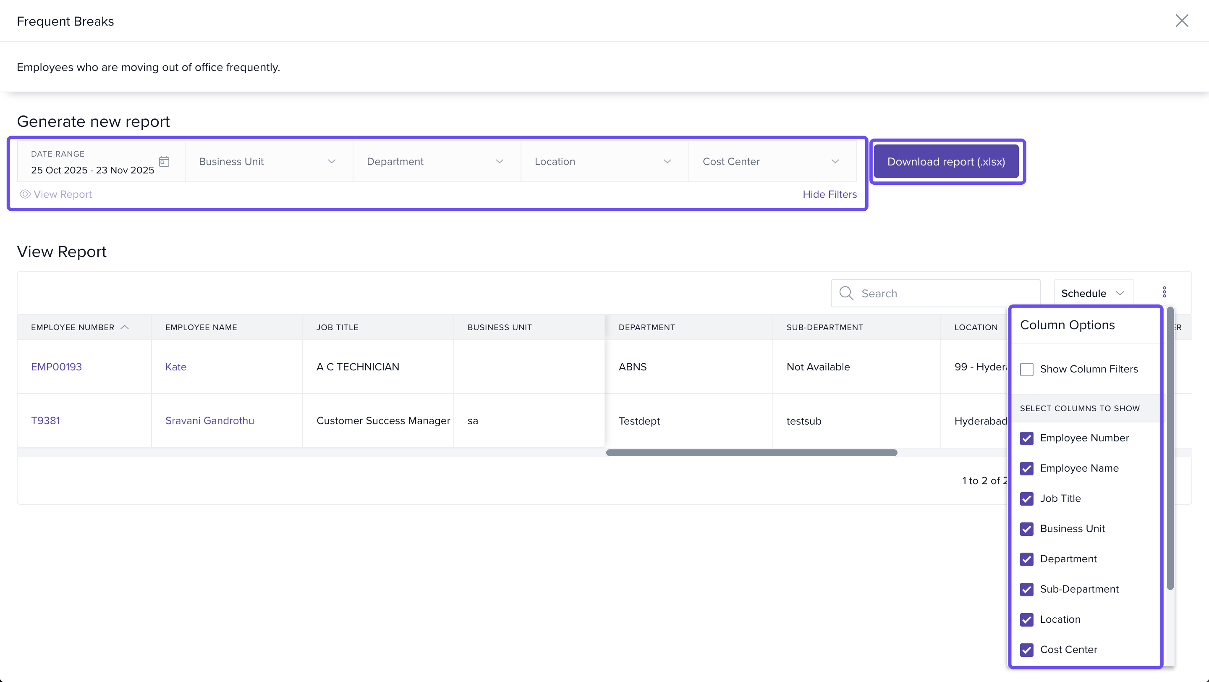Click the table's horizontal scrollbar
The image size is (1209, 682).
click(751, 452)
